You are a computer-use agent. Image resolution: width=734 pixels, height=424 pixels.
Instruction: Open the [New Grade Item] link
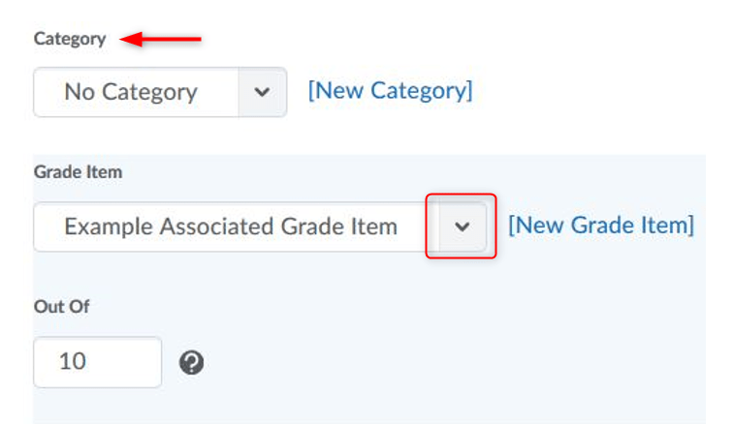[x=601, y=226]
